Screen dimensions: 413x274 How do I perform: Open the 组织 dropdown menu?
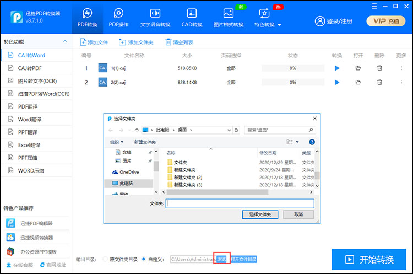[x=117, y=142]
